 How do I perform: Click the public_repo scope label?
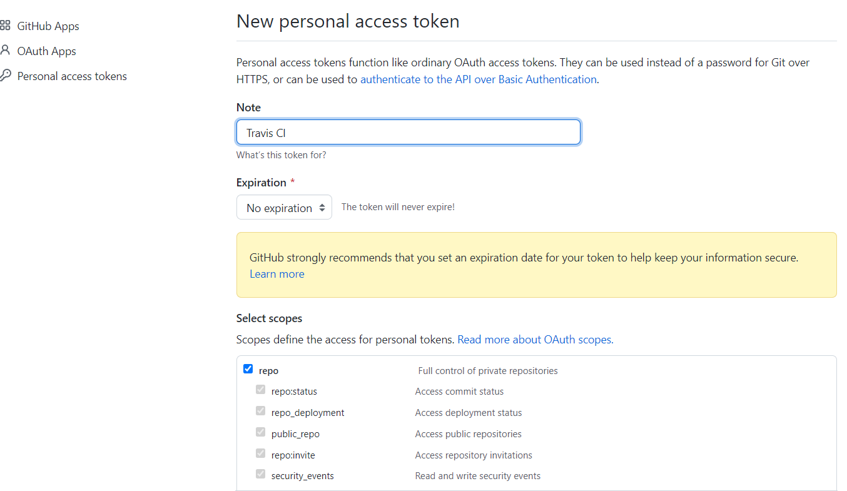(x=295, y=434)
